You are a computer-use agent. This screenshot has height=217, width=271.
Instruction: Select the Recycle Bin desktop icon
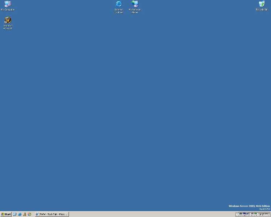tap(262, 4)
